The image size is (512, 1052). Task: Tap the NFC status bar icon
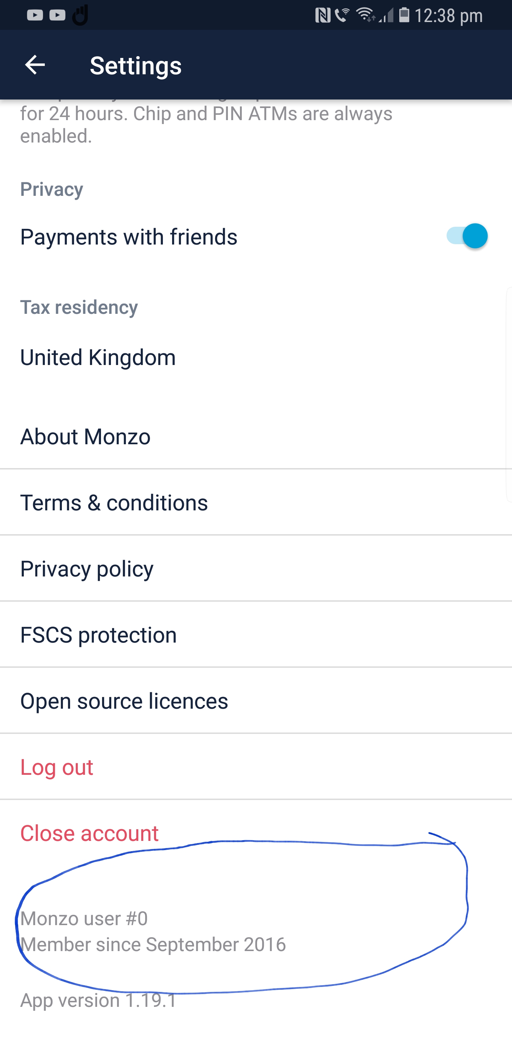tap(323, 16)
